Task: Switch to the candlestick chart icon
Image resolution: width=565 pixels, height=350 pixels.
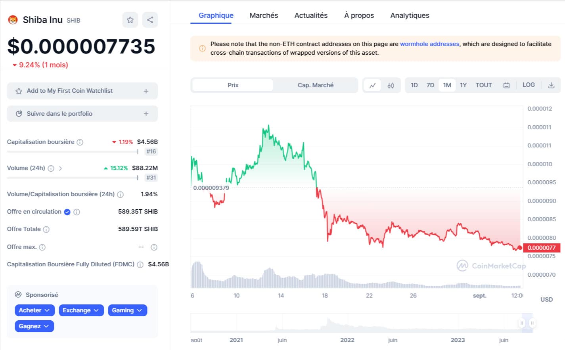Action: coord(391,85)
